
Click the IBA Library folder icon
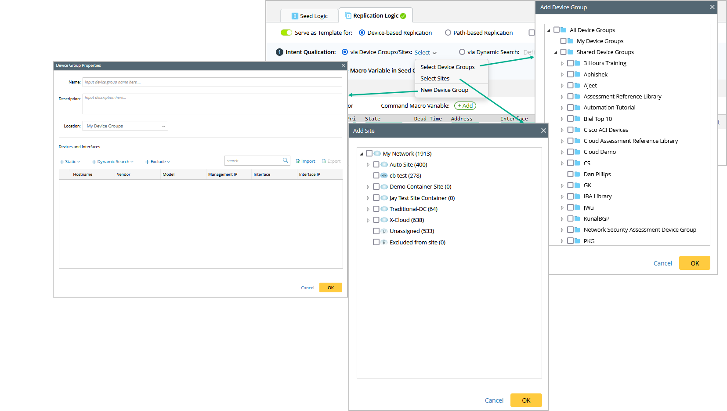[578, 196]
